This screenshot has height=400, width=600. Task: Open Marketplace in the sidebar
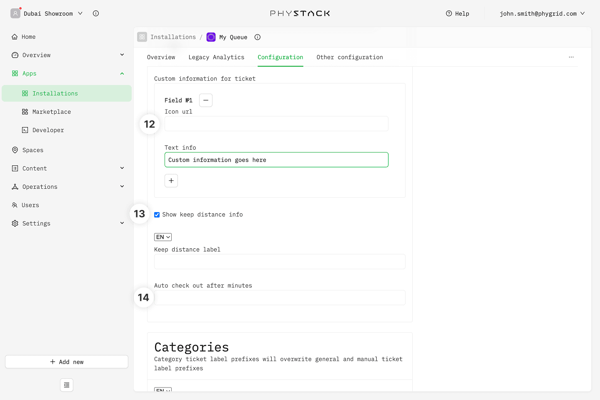52,112
